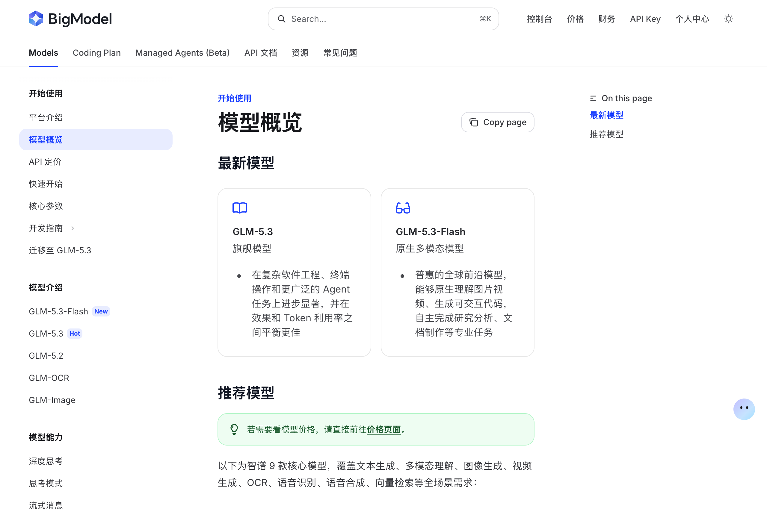Click the New badge beside GLM-5.3-Flash
The height and width of the screenshot is (515, 767).
101,311
